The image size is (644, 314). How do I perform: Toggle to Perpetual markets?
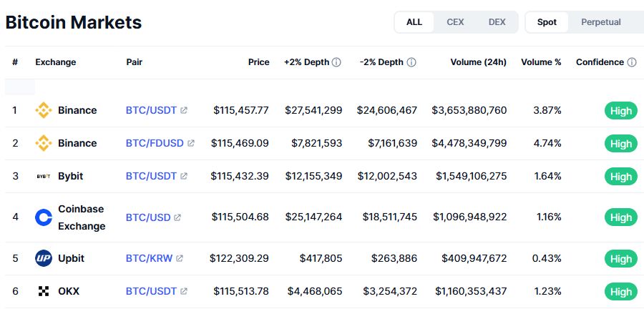(600, 22)
